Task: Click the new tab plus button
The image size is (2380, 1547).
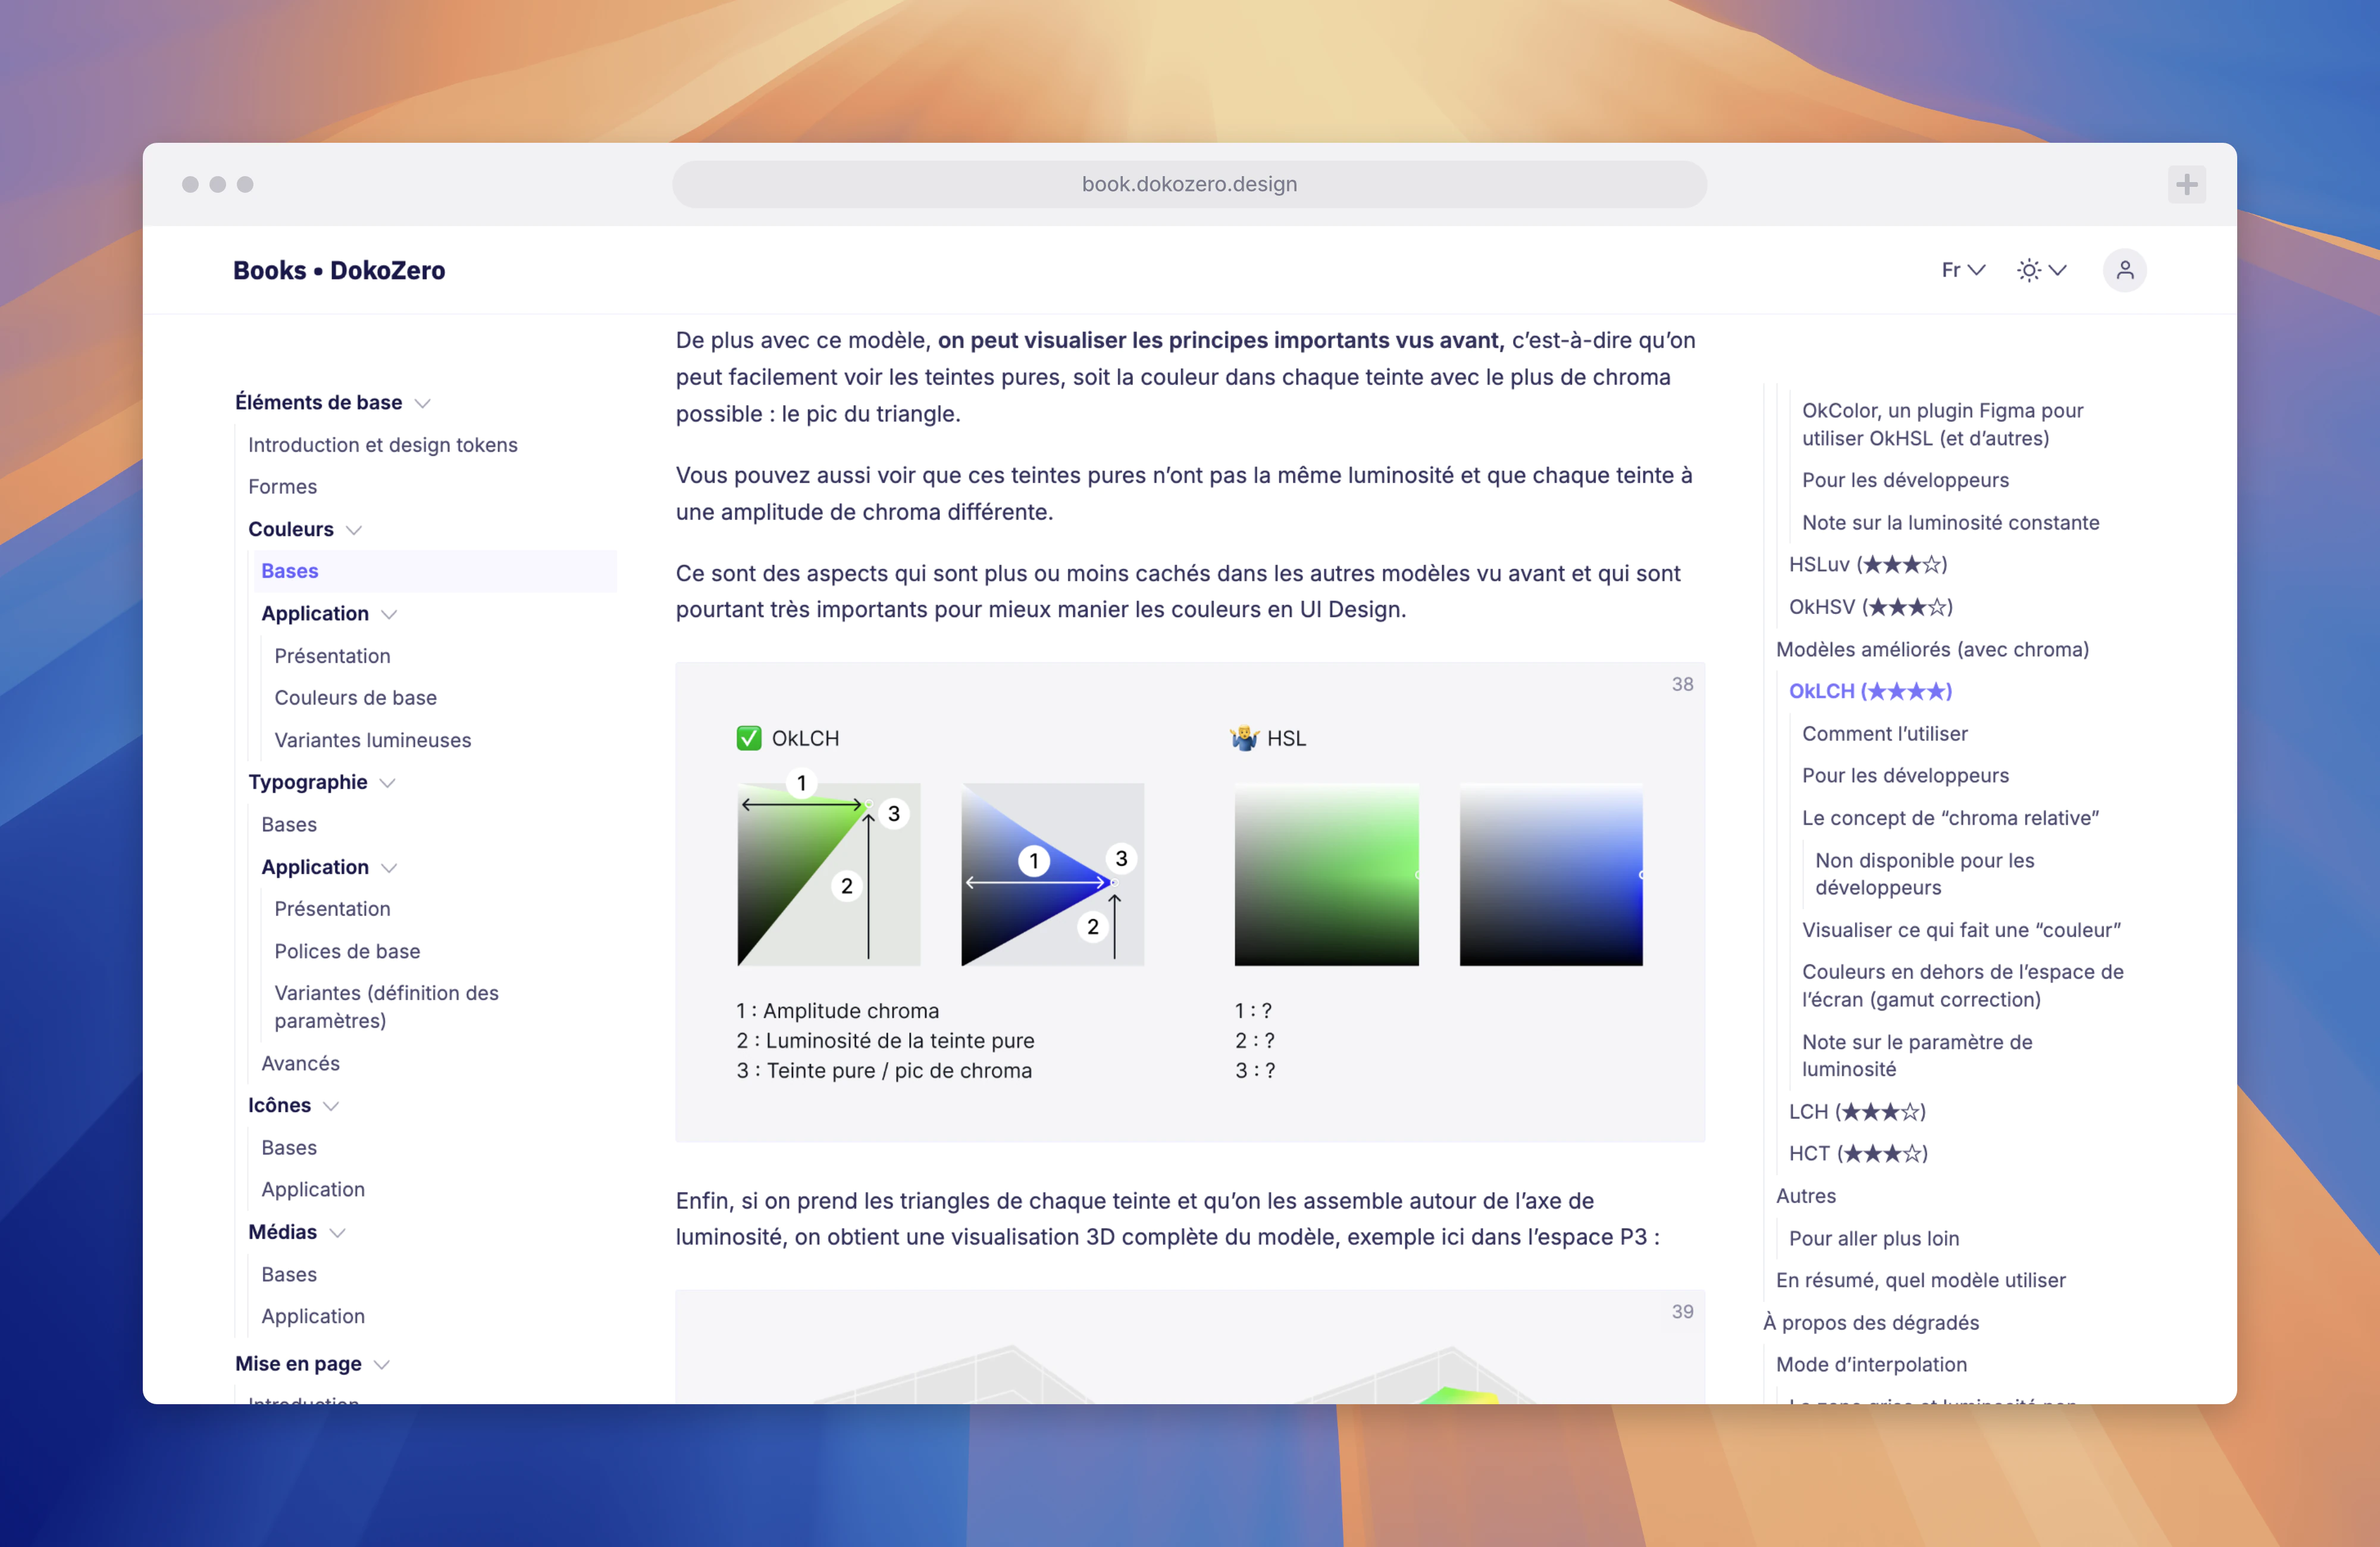Action: (x=2186, y=184)
